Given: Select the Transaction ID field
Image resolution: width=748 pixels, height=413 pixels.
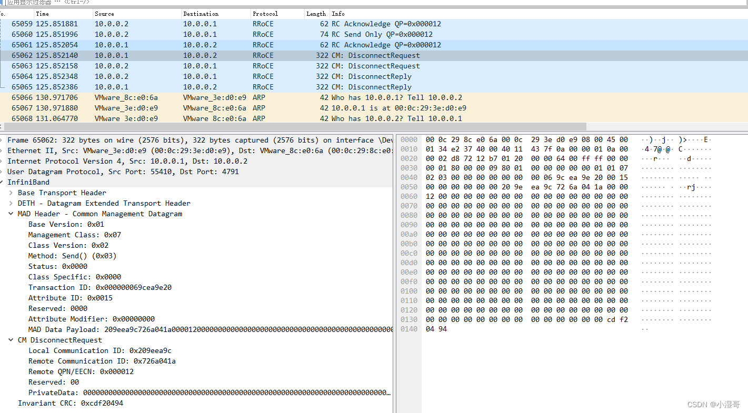Looking at the screenshot, I should (x=100, y=287).
